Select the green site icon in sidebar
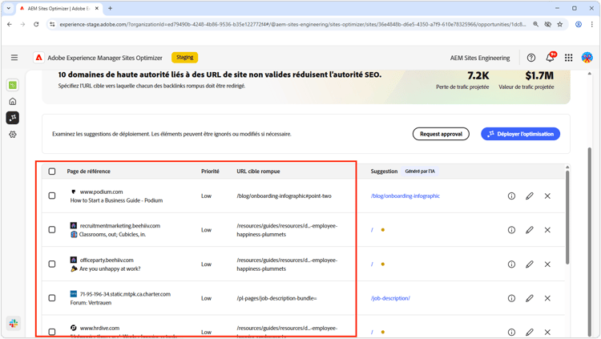The image size is (601, 339). coord(13,85)
